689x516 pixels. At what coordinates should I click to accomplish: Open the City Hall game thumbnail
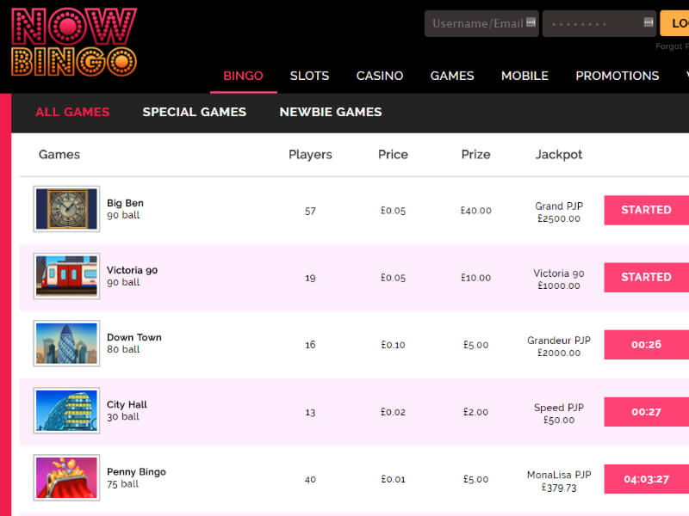coord(66,410)
